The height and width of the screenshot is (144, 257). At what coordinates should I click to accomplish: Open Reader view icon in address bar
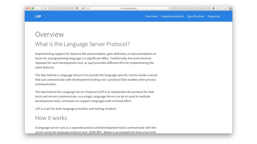pyautogui.click(x=88, y=8)
